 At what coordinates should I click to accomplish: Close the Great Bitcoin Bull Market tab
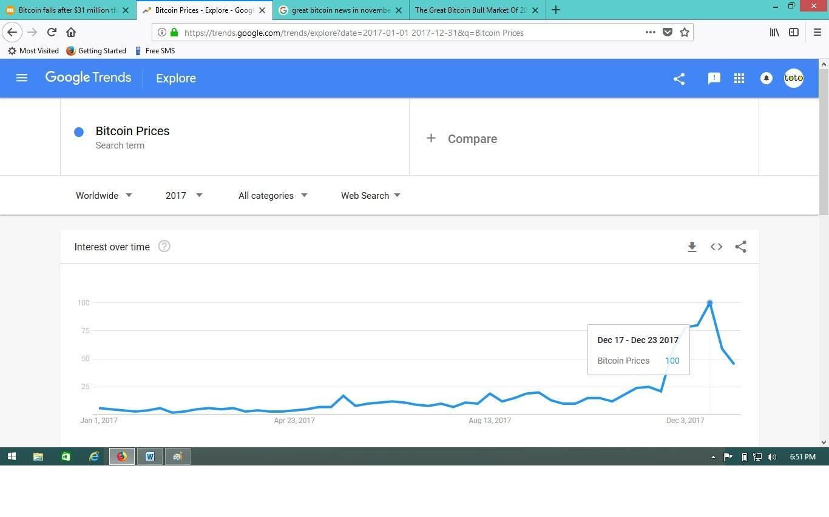click(535, 10)
